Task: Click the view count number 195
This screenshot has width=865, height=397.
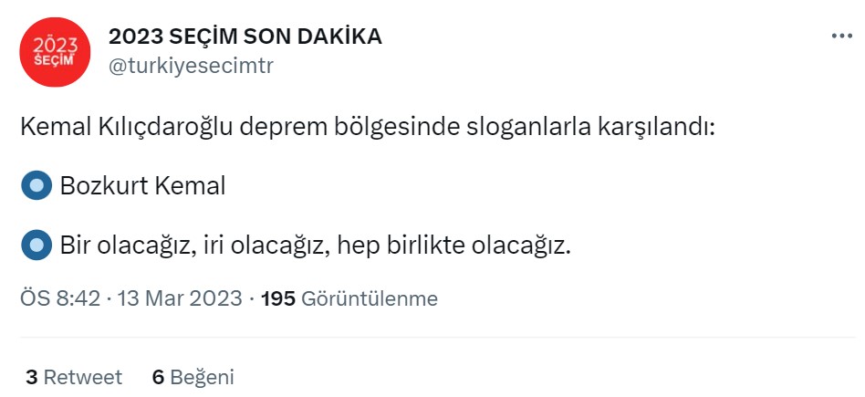Action: (x=277, y=298)
